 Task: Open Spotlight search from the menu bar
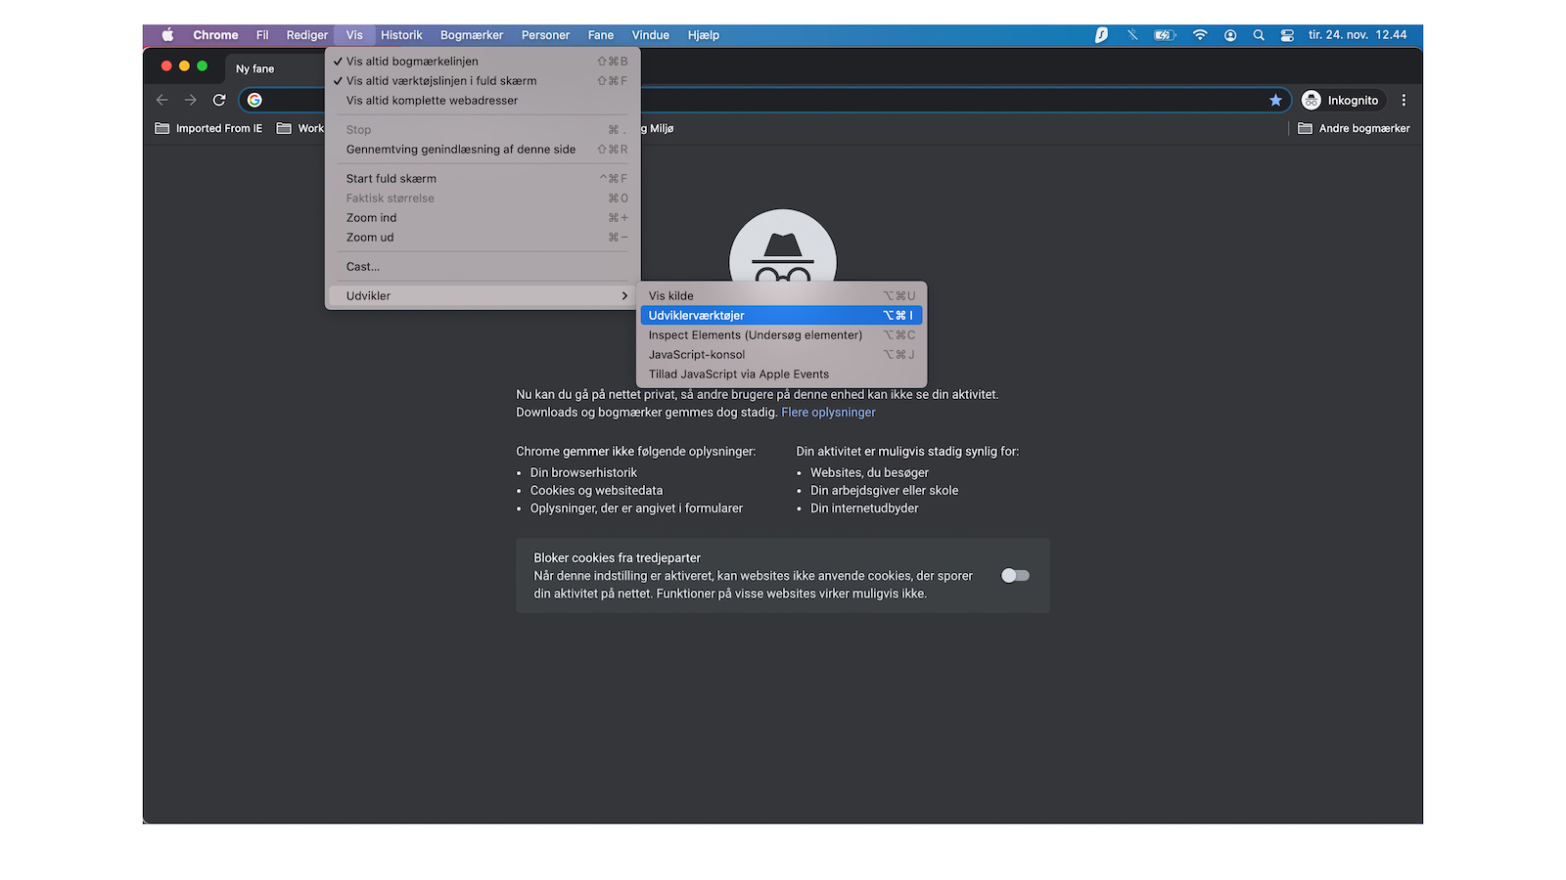click(x=1258, y=34)
